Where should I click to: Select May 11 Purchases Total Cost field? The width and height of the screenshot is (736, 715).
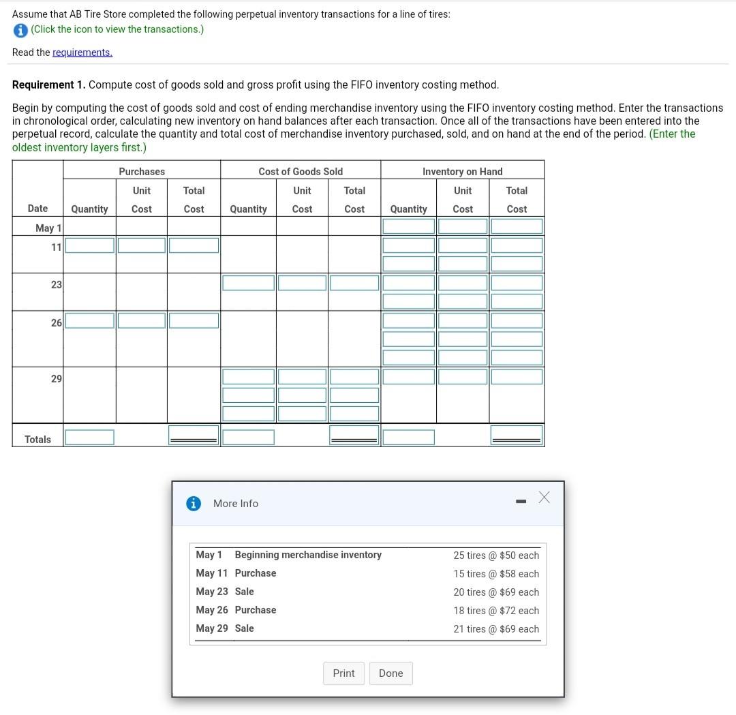point(194,245)
